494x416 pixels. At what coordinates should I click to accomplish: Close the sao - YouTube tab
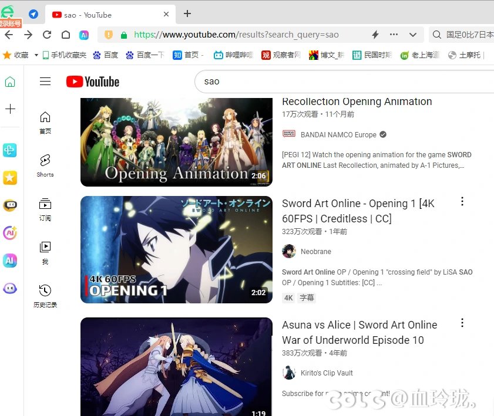pyautogui.click(x=166, y=14)
